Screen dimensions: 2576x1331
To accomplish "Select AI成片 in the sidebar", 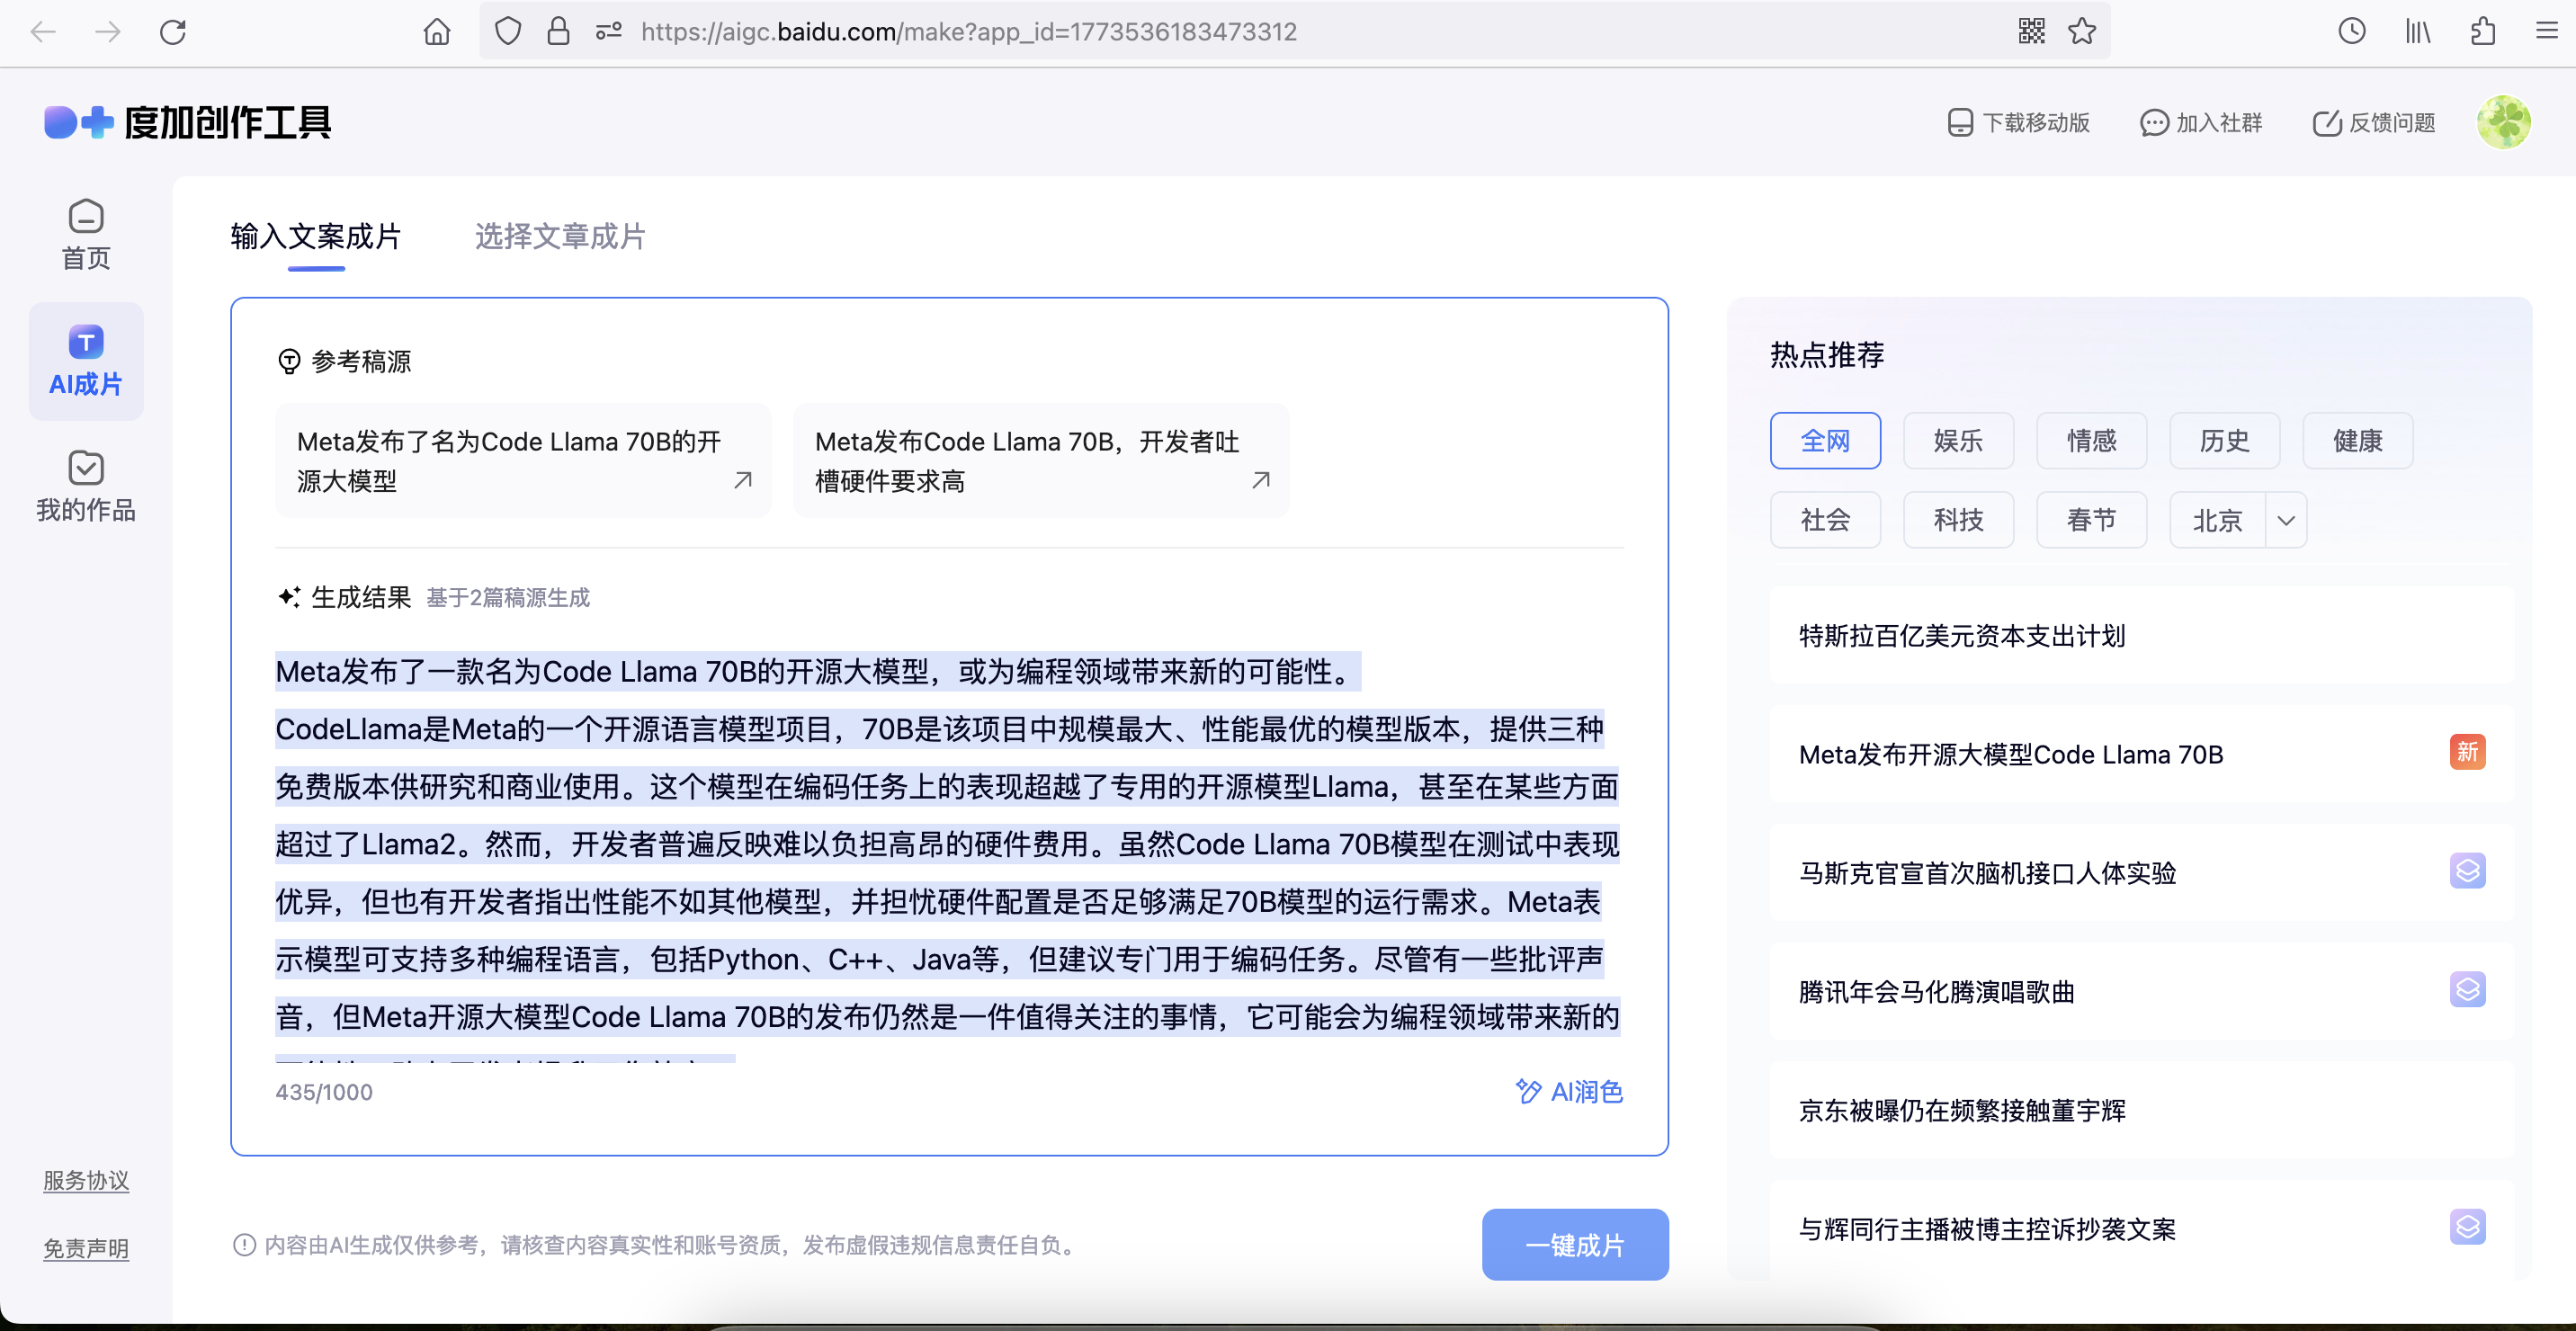I will (x=86, y=361).
